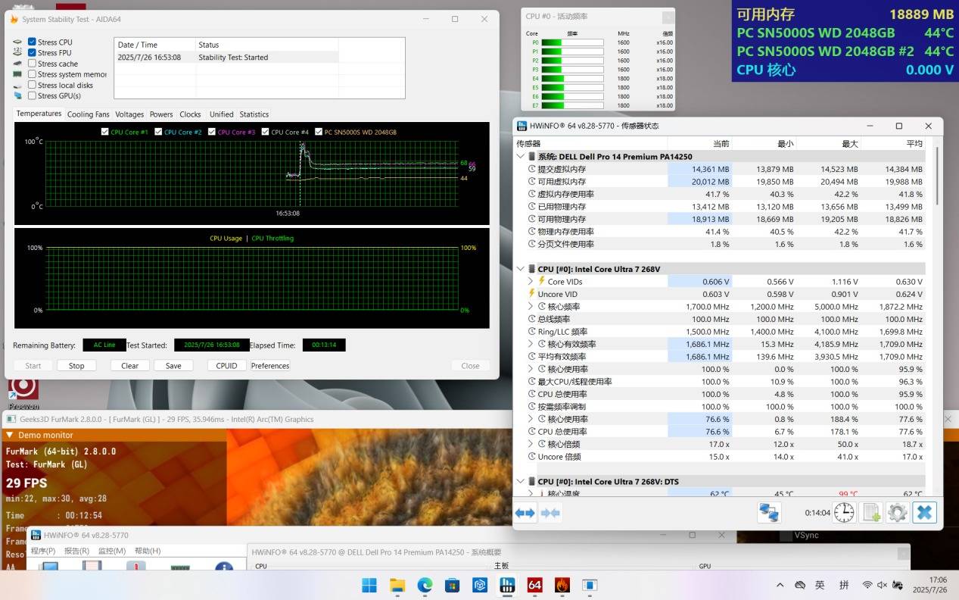Click the HWiNFO expand columns arrows icon

525,513
